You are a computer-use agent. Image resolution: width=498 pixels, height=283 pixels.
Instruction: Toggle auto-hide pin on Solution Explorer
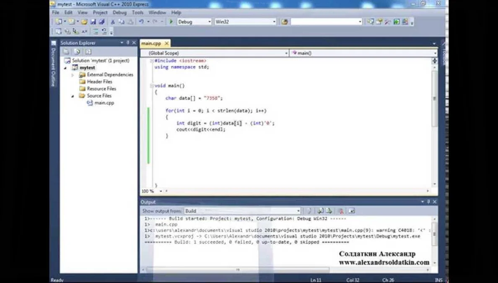[128, 43]
